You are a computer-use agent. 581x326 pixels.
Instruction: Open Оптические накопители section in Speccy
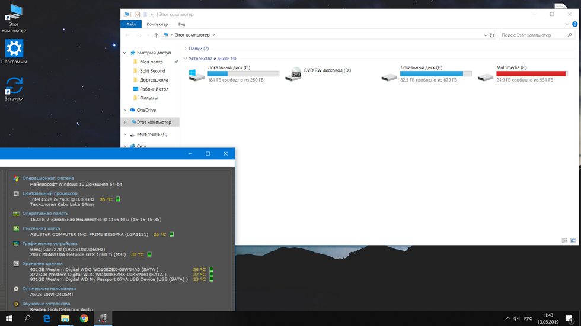coord(49,288)
